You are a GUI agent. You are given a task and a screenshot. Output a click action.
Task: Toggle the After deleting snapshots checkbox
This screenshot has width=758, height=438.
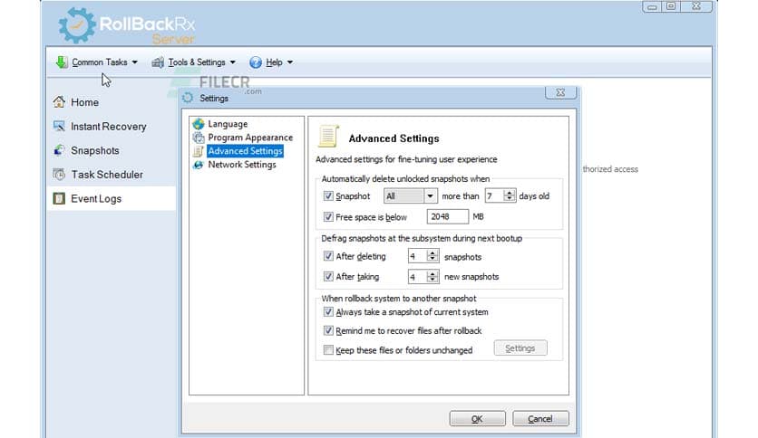click(x=328, y=256)
